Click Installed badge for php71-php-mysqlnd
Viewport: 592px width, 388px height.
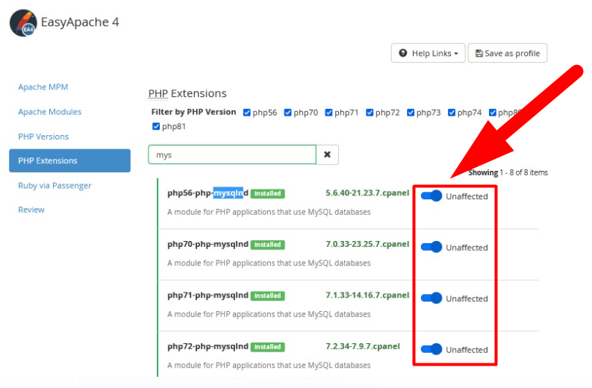(x=268, y=296)
